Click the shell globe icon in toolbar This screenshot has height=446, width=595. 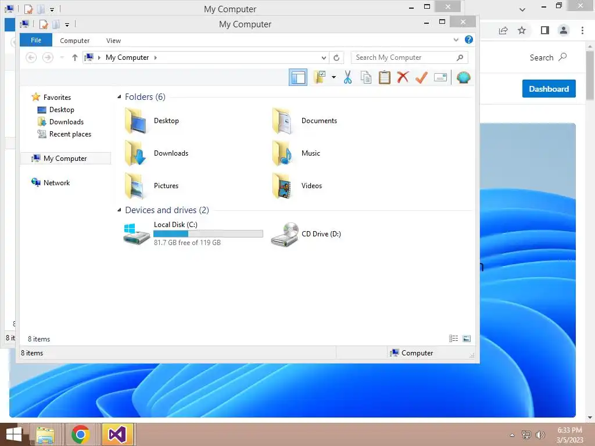click(463, 77)
